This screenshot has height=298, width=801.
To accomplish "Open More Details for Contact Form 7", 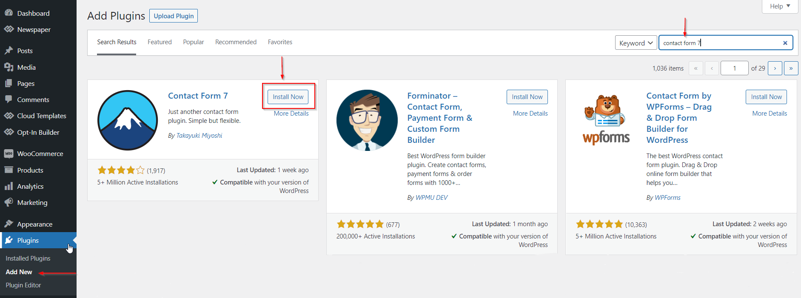I will click(x=291, y=114).
